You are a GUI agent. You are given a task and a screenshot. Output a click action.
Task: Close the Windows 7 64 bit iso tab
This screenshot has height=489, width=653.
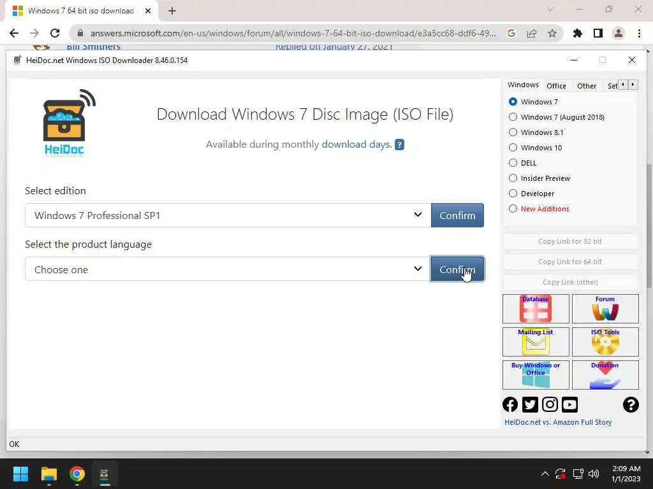point(148,11)
